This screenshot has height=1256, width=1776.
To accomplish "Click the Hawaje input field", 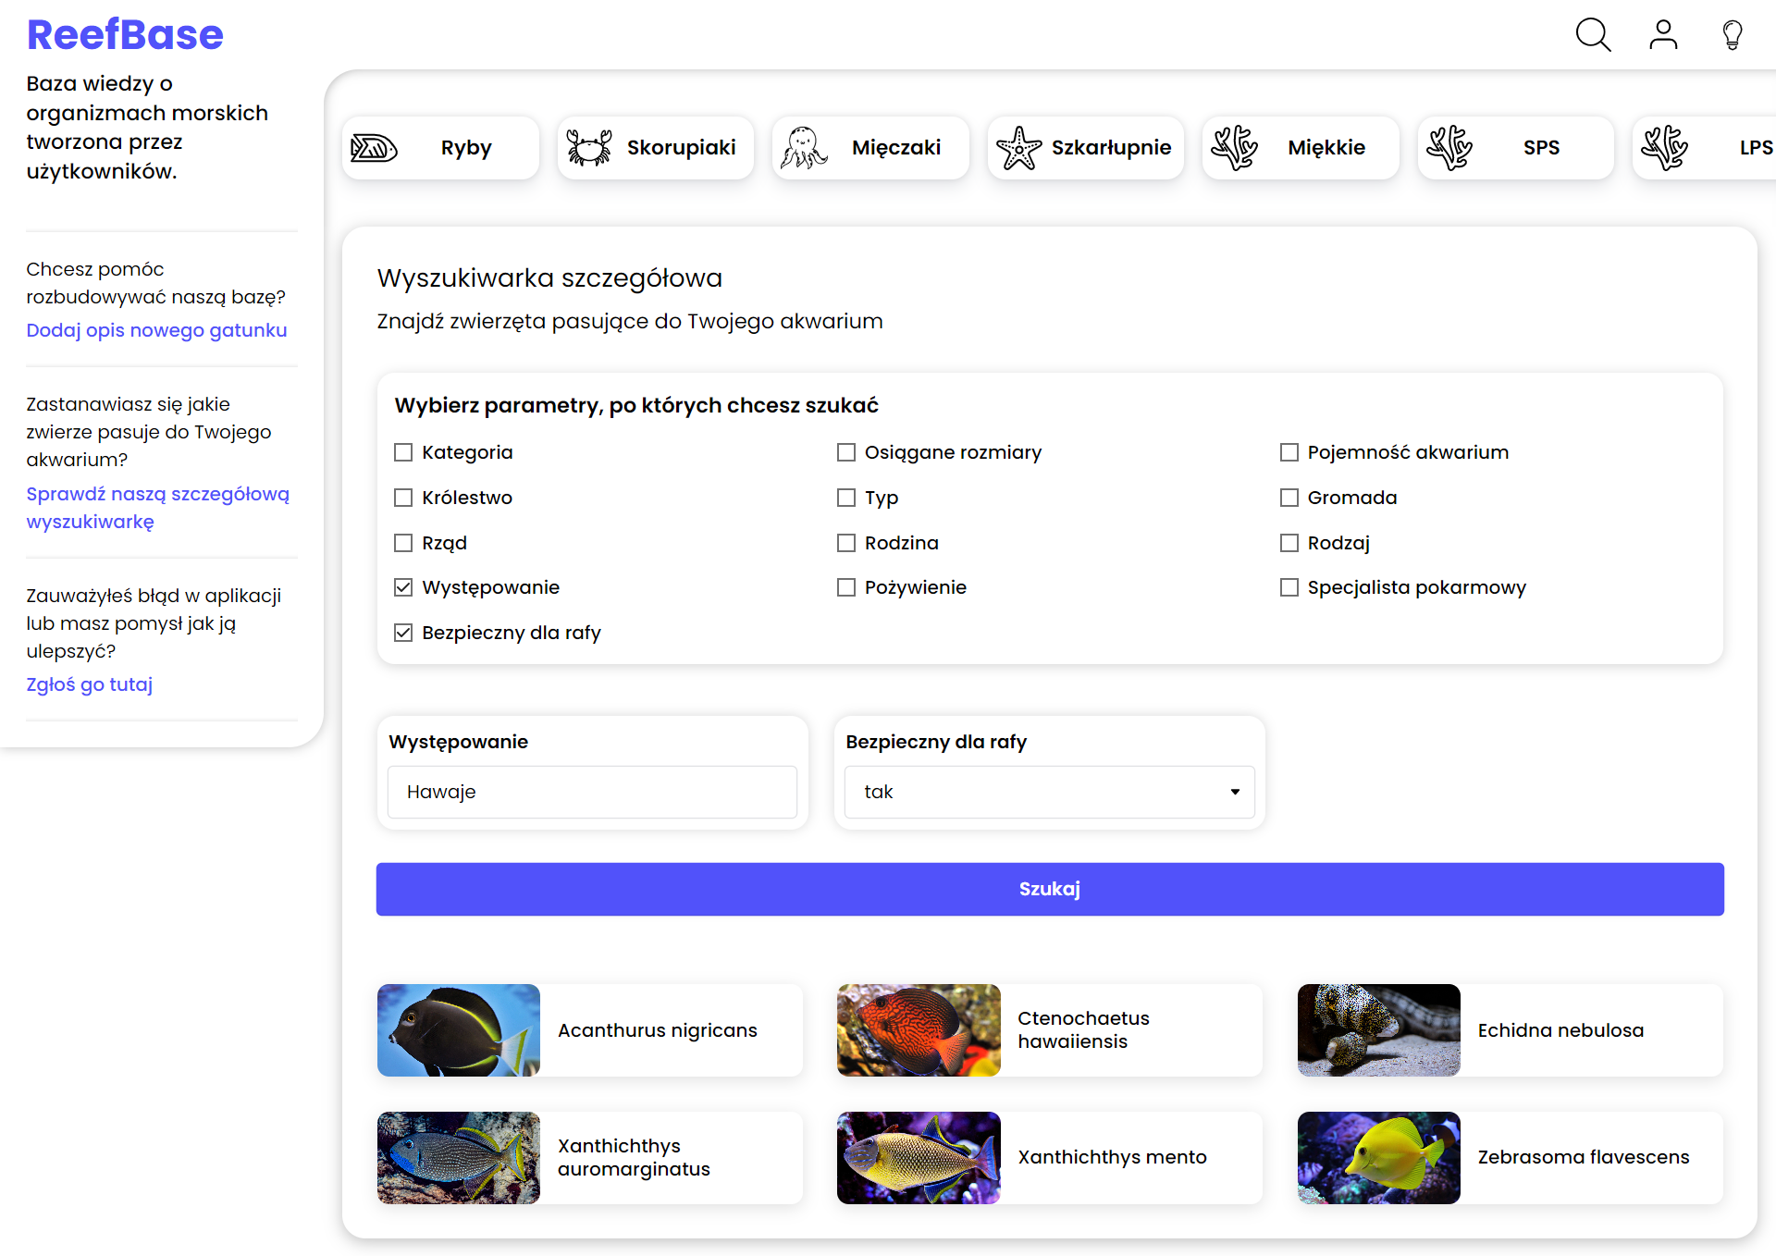I will point(591,792).
